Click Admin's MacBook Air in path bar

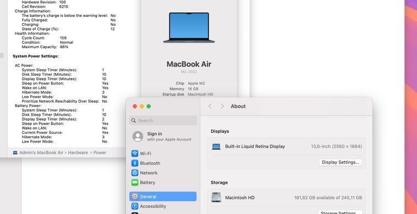(x=41, y=153)
